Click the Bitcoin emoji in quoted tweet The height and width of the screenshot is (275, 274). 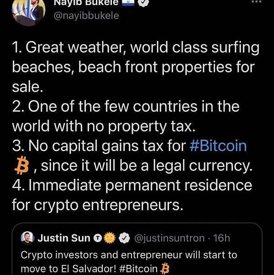(x=165, y=269)
